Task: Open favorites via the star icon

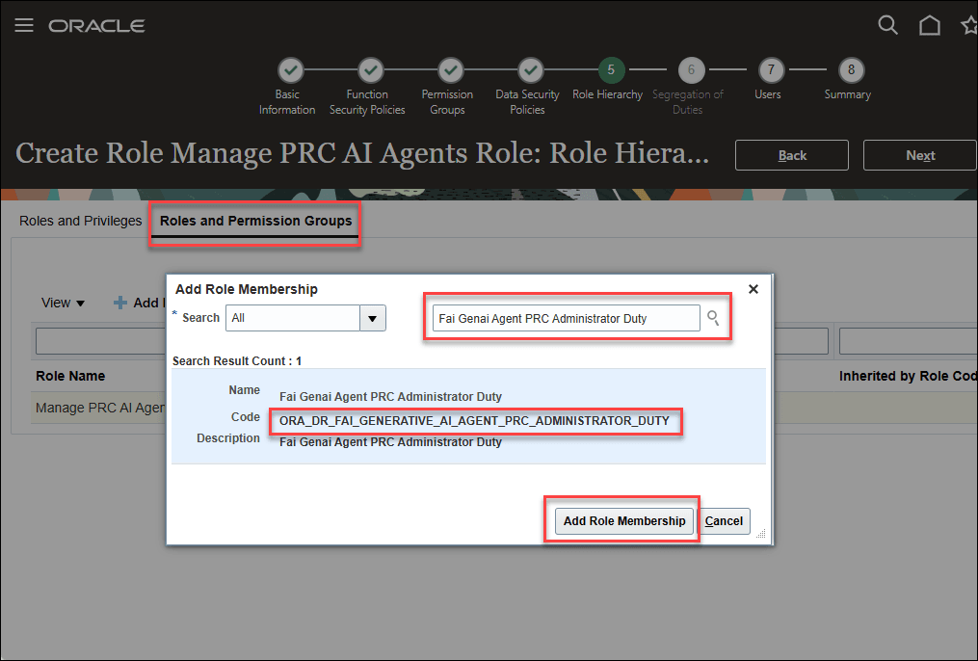Action: pyautogui.click(x=968, y=25)
